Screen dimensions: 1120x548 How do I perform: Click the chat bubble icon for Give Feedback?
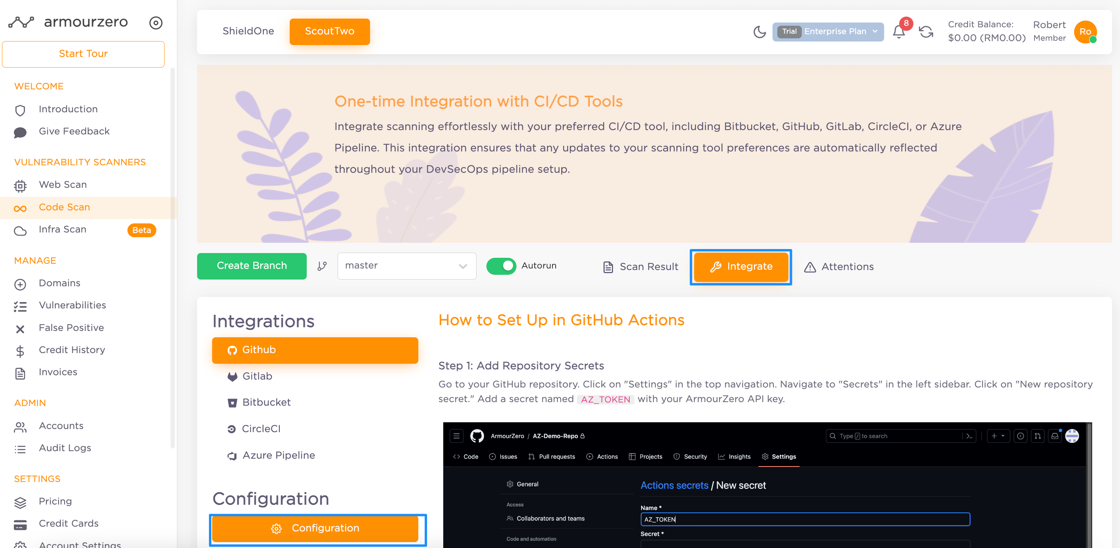[20, 132]
